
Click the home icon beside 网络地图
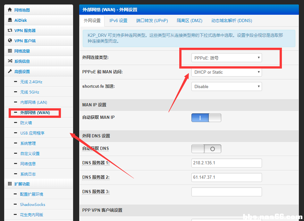coord(10,10)
